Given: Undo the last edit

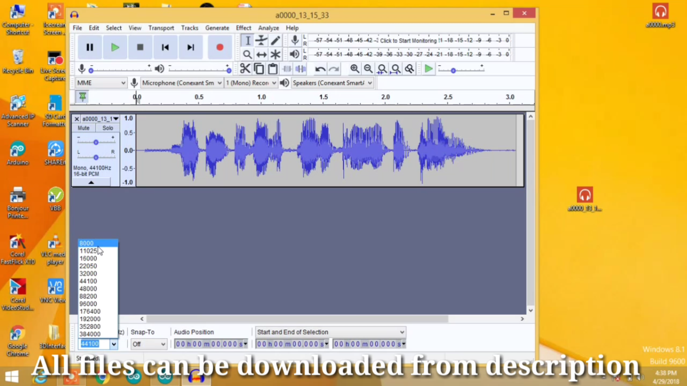Looking at the screenshot, I should 319,69.
